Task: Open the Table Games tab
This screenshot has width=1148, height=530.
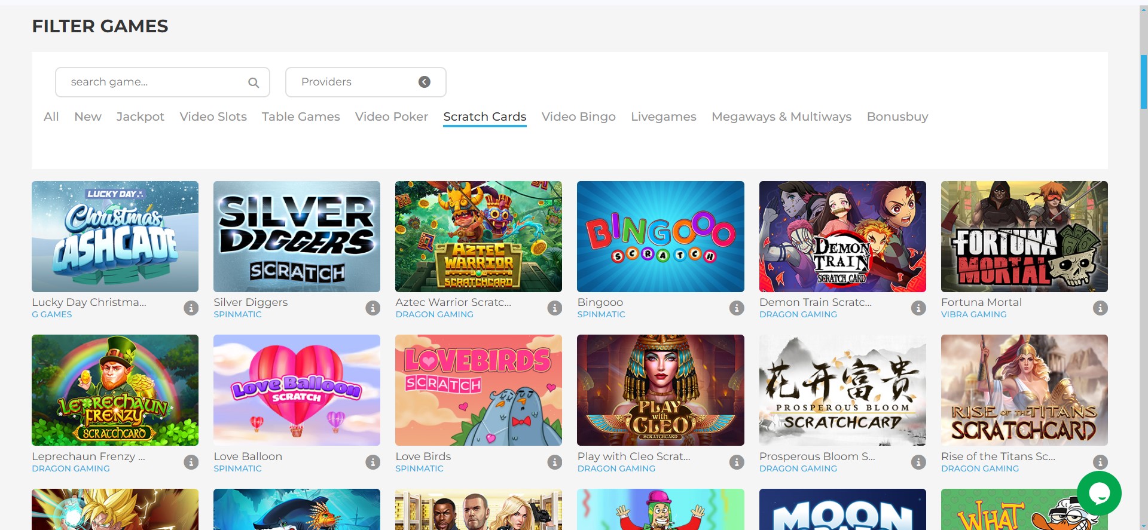Action: [x=301, y=117]
